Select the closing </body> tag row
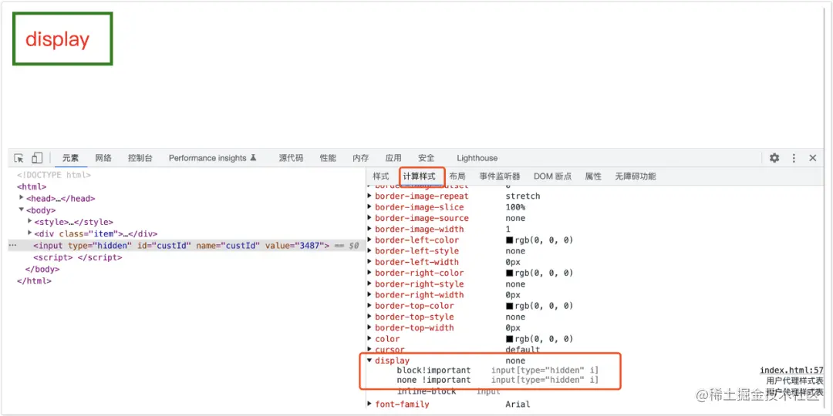The image size is (833, 416). click(42, 269)
